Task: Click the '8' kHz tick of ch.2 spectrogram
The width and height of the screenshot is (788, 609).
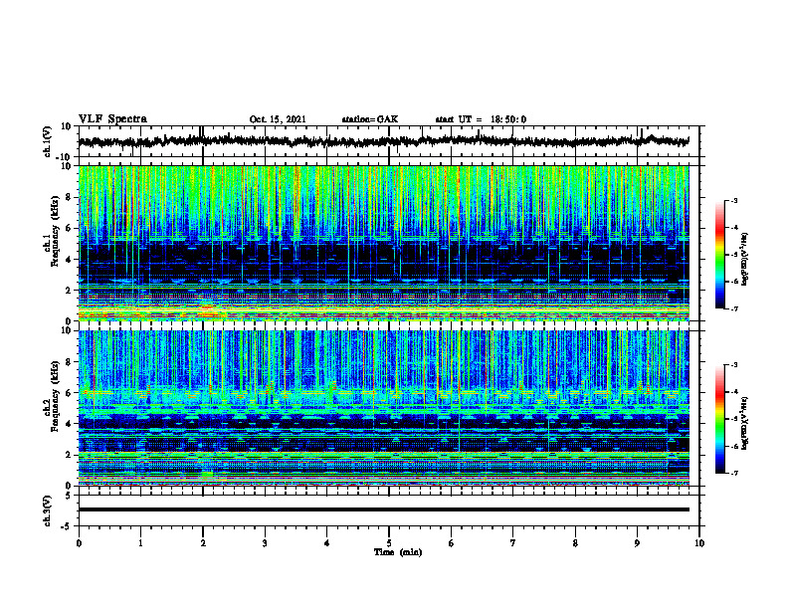Action: (x=70, y=362)
